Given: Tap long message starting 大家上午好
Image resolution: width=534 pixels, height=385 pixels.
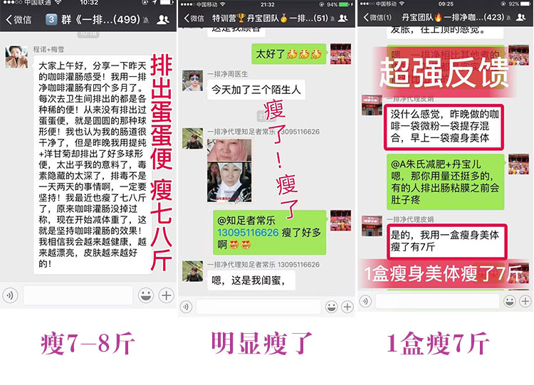Looking at the screenshot, I should (x=93, y=164).
